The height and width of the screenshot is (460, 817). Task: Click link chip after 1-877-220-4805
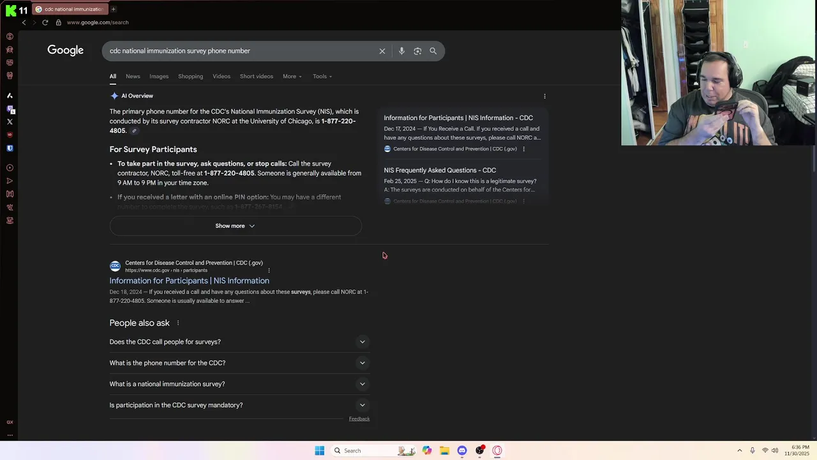[x=134, y=131]
